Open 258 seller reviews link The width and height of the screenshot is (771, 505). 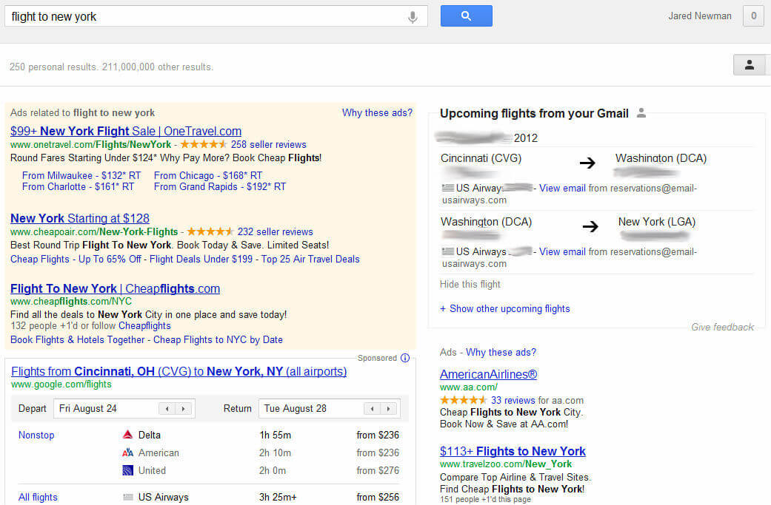(268, 144)
